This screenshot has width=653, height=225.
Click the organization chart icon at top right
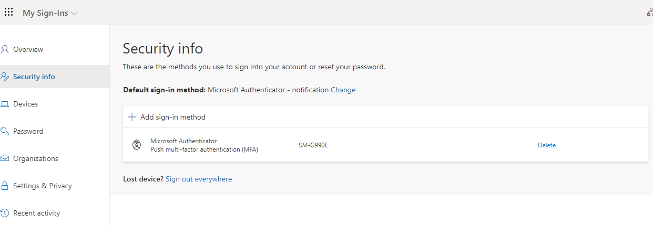[650, 13]
